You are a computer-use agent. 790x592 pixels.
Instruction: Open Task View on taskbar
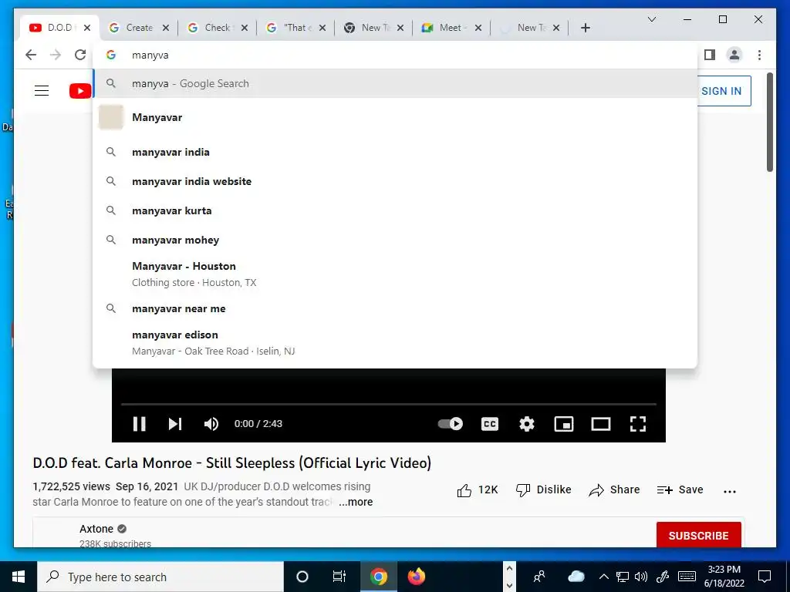pos(339,577)
